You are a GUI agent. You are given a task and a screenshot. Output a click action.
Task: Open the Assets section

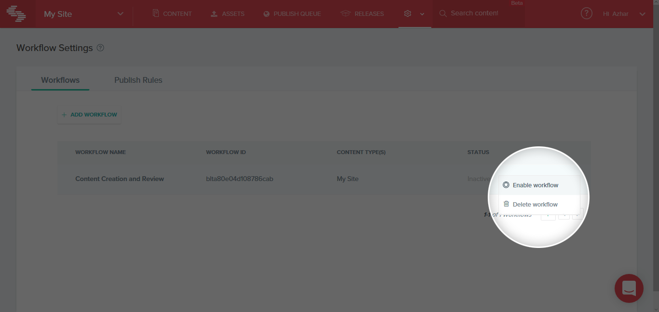point(228,13)
